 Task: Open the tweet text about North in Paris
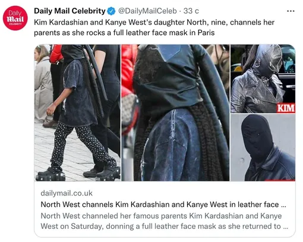point(154,27)
